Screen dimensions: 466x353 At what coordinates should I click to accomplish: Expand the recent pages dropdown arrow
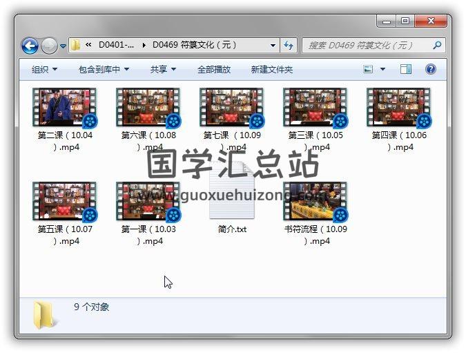pos(64,46)
